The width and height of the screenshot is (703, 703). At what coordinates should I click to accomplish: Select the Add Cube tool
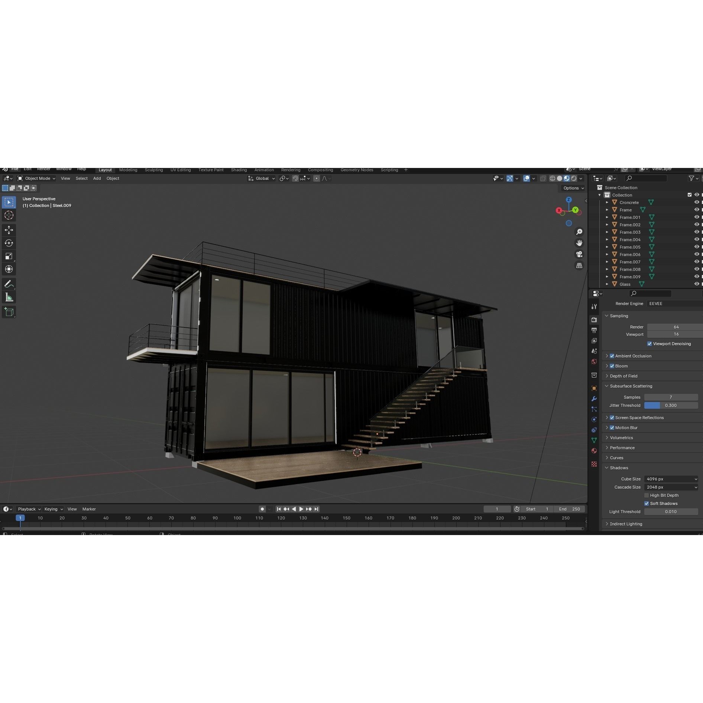pos(9,312)
